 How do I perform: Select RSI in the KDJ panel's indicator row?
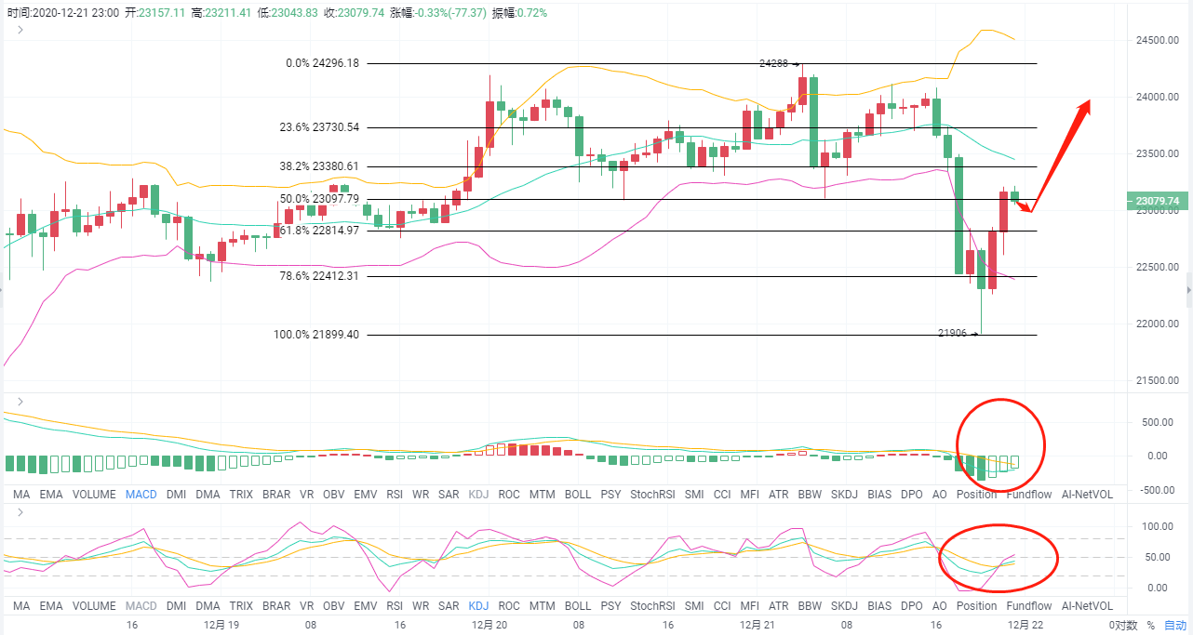[395, 605]
